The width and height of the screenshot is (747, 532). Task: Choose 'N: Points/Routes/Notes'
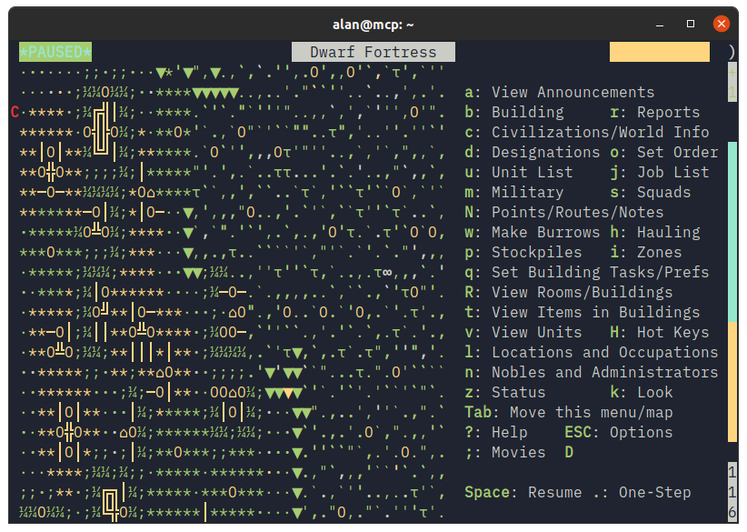[x=564, y=212]
